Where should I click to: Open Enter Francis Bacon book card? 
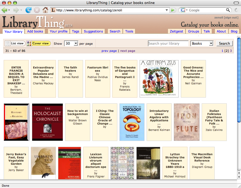tap(16, 79)
